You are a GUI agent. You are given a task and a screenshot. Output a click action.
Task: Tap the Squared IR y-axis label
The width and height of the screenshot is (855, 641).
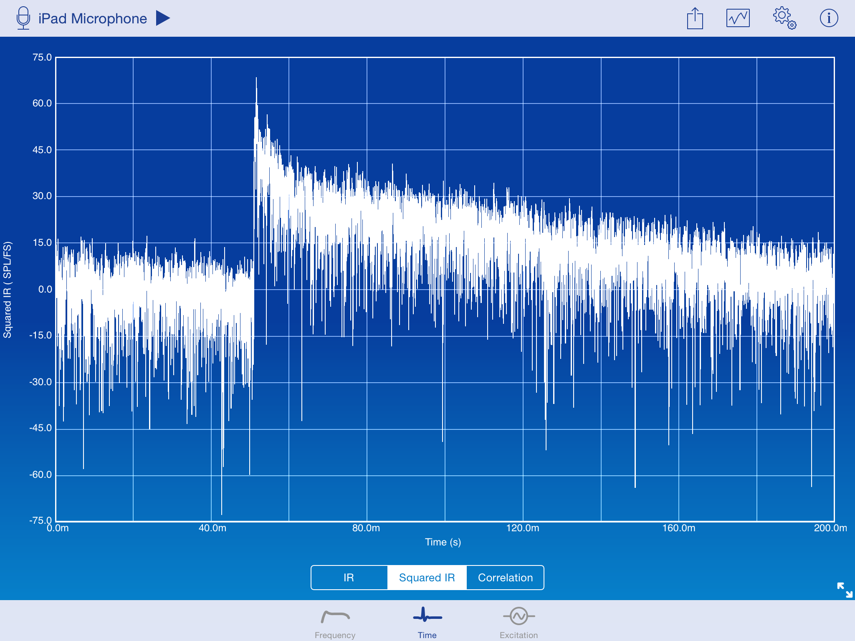tap(8, 290)
